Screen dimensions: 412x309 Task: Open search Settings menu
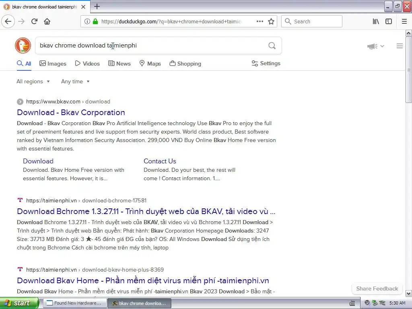click(266, 63)
